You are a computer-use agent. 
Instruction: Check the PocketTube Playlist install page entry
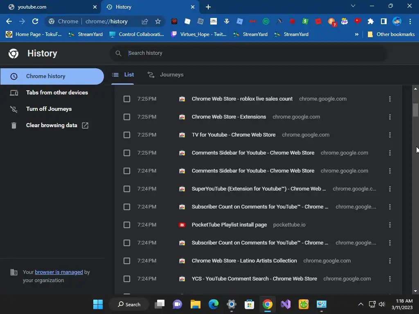[x=127, y=225]
